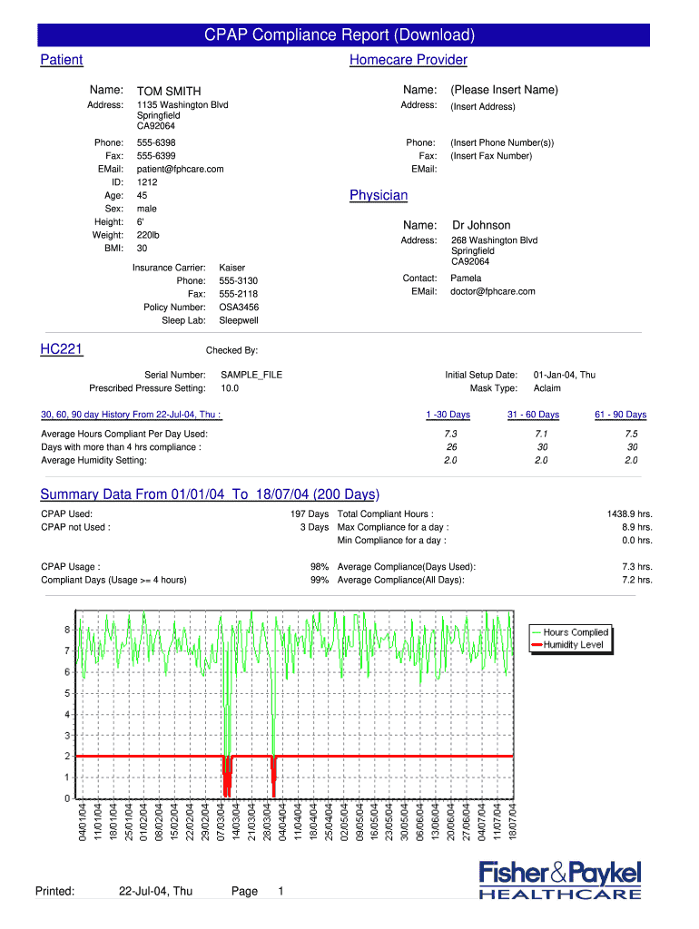Image resolution: width=699 pixels, height=929 pixels.
Task: Click the Fisher & Paykel Healthcare logo
Action: pyautogui.click(x=560, y=880)
